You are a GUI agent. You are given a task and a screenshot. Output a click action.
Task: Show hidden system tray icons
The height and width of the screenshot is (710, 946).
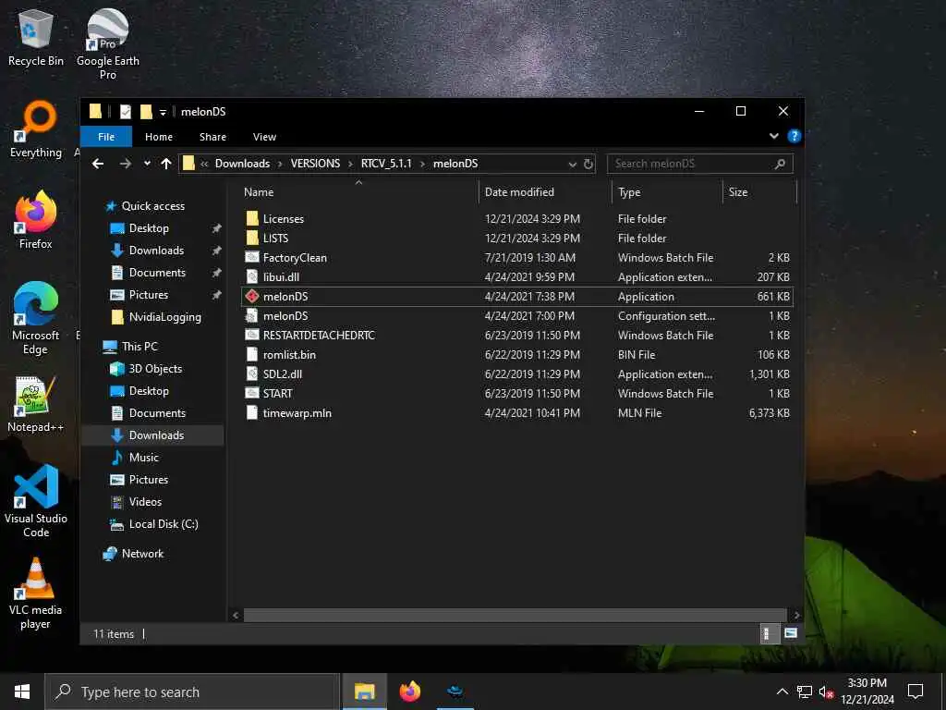point(782,692)
